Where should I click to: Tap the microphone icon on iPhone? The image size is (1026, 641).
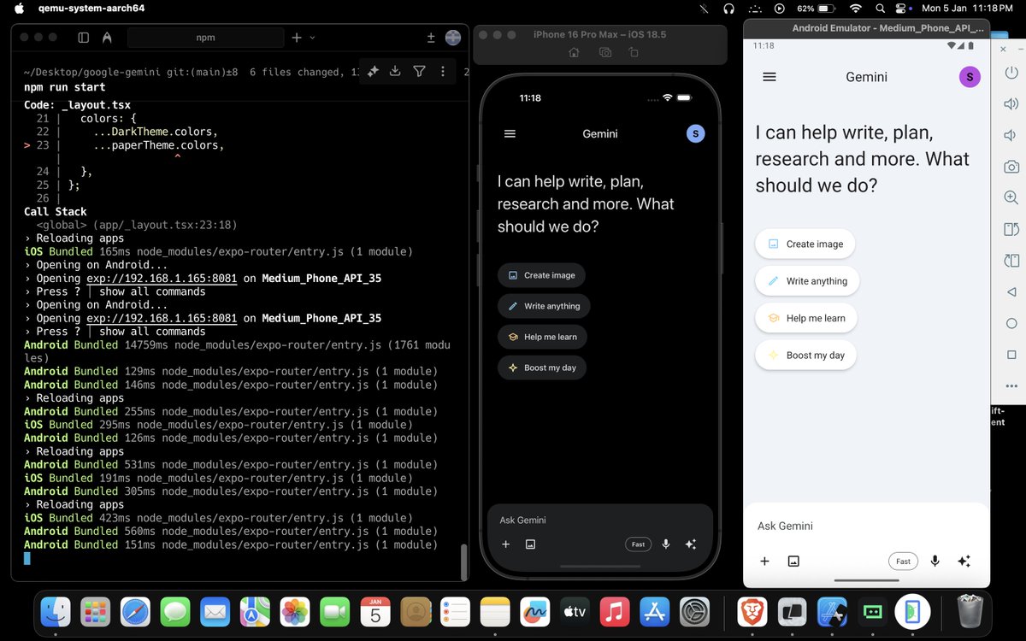(x=666, y=544)
